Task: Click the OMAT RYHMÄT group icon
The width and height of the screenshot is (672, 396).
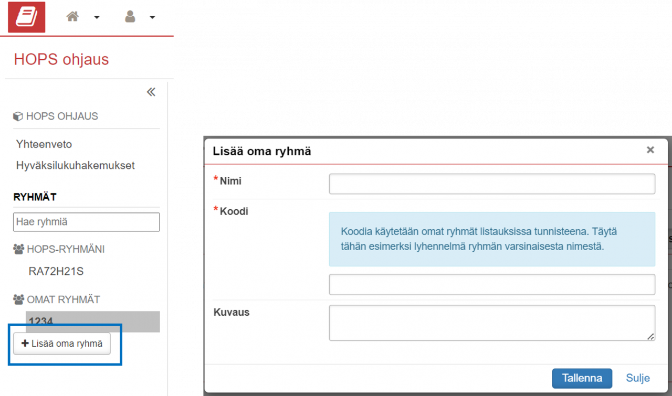Action: [x=19, y=300]
